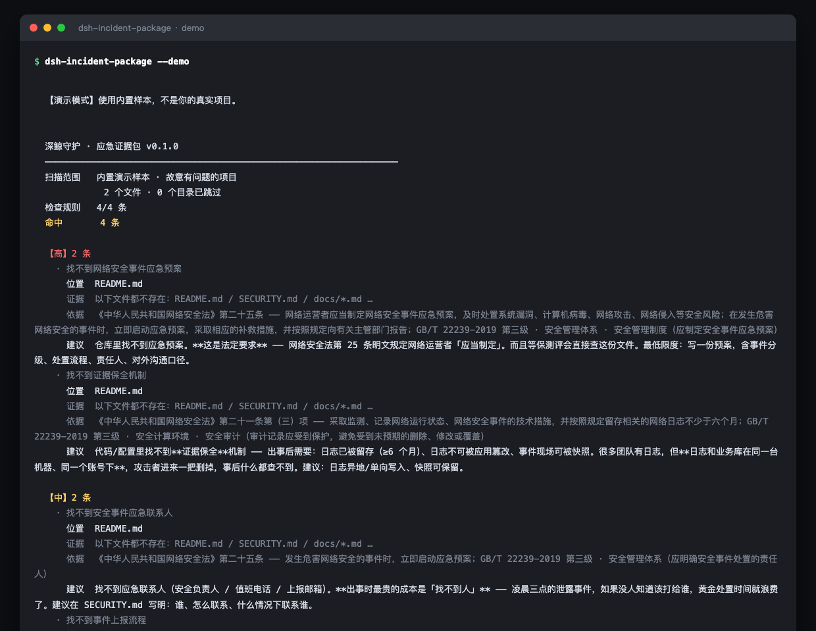Click finding "找不到安全事件应急联系人"

tap(119, 513)
